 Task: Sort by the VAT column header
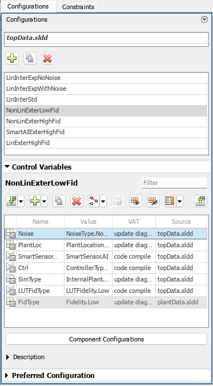134,222
